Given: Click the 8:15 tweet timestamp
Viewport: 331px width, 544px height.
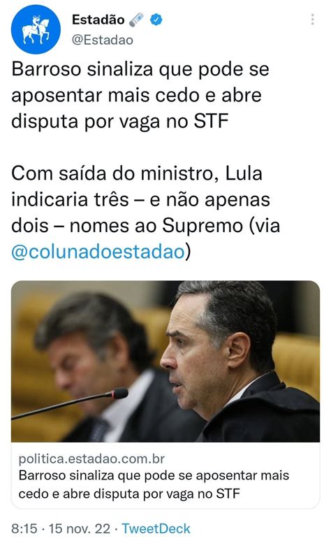Looking at the screenshot, I should tap(24, 529).
